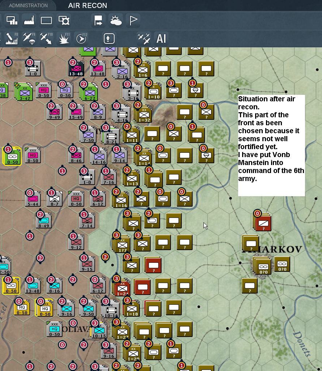Select the yellow-outlined green 0-50 rail unit

click(x=12, y=156)
